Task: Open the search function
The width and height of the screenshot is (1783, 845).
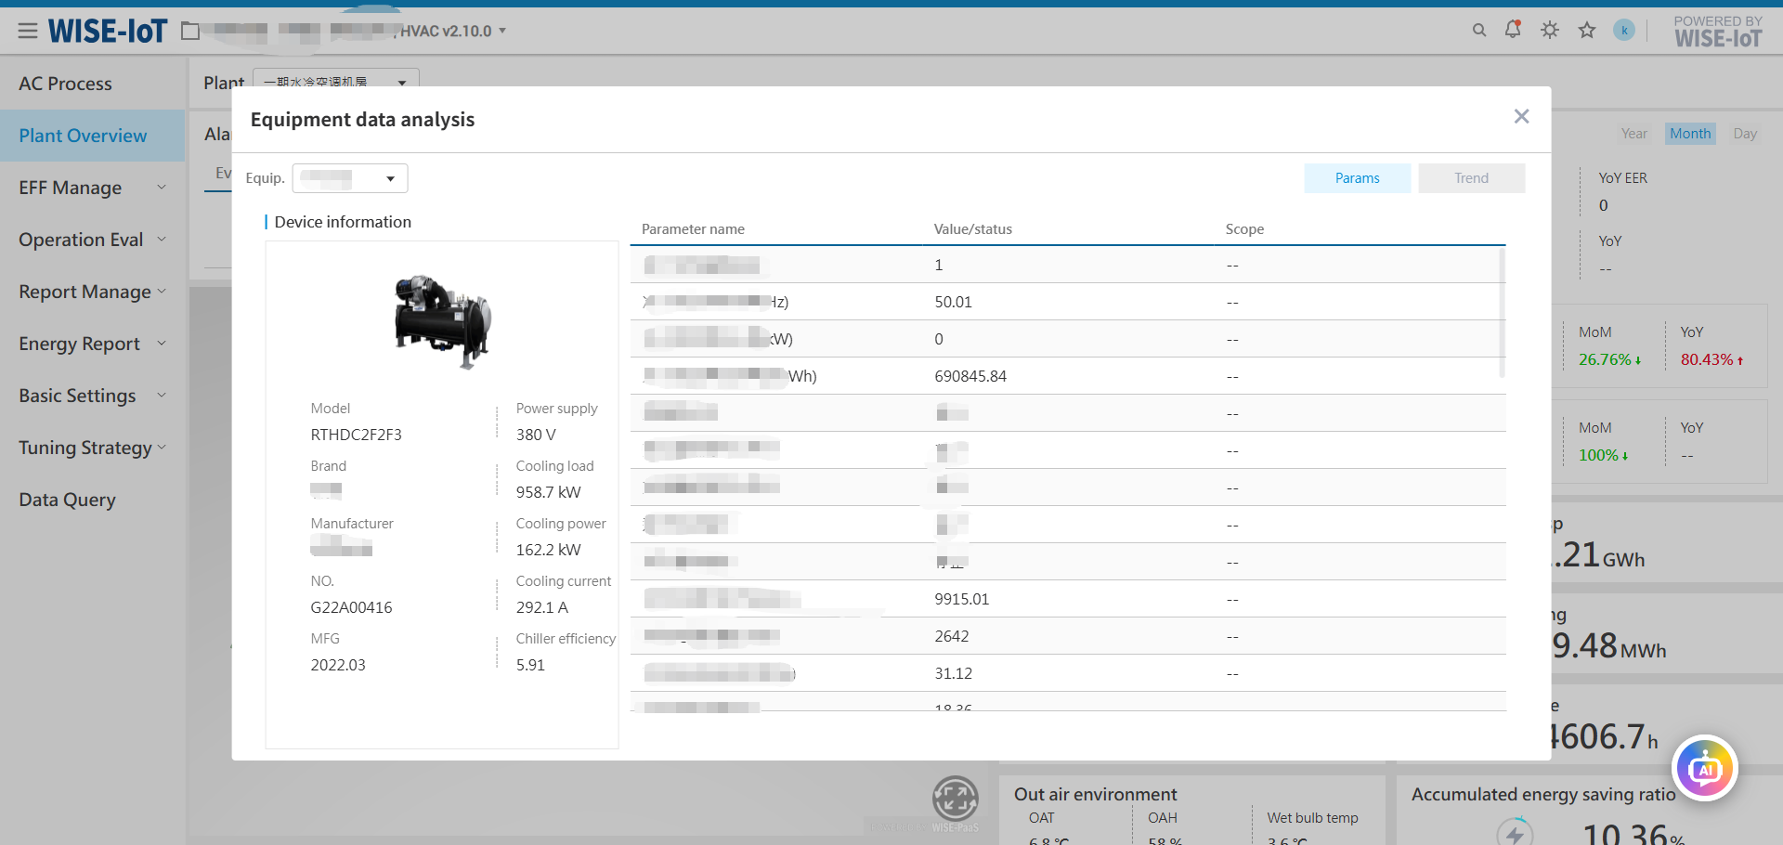Action: (1478, 30)
